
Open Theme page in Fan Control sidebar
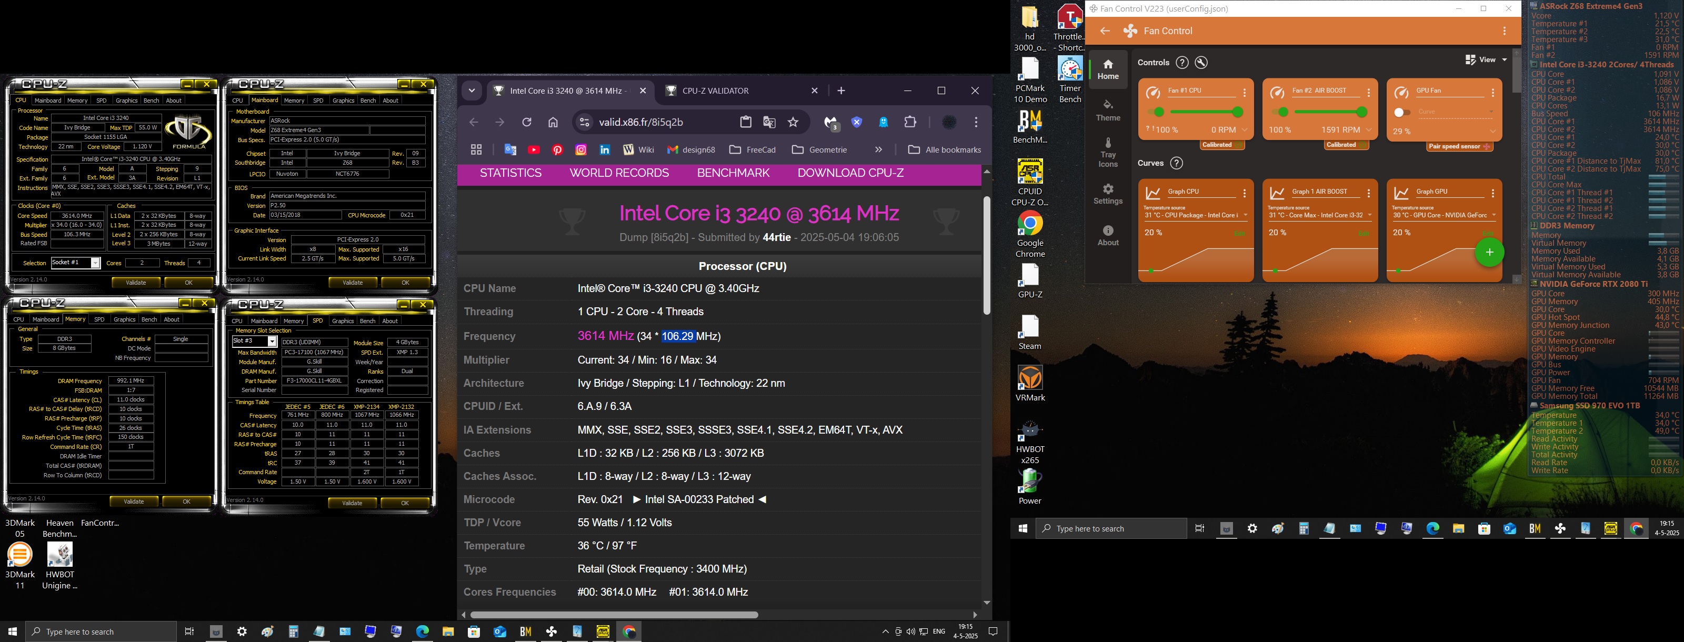point(1108,111)
